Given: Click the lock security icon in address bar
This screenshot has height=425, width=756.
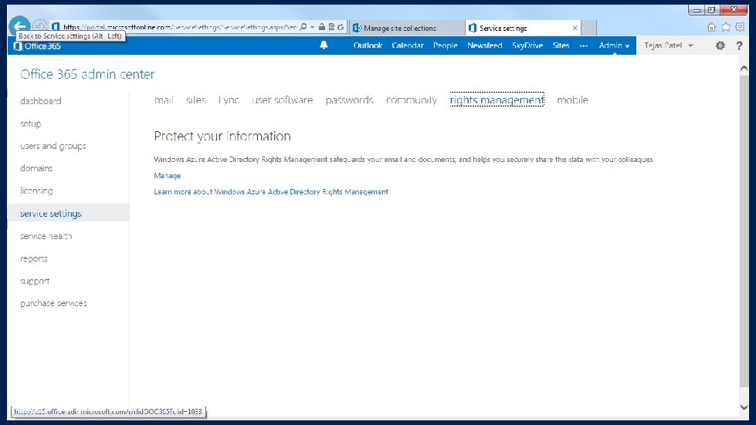Looking at the screenshot, I should (x=321, y=27).
